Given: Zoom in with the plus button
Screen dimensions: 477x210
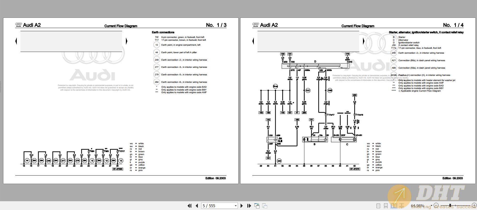Looking at the screenshot, I should click(474, 206).
